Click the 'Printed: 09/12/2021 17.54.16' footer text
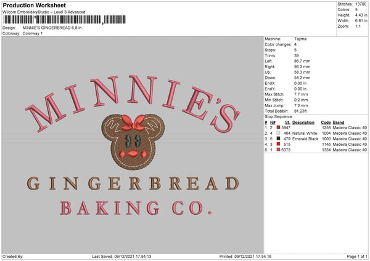Image resolution: width=370 pixels, height=261 pixels. pos(245,257)
